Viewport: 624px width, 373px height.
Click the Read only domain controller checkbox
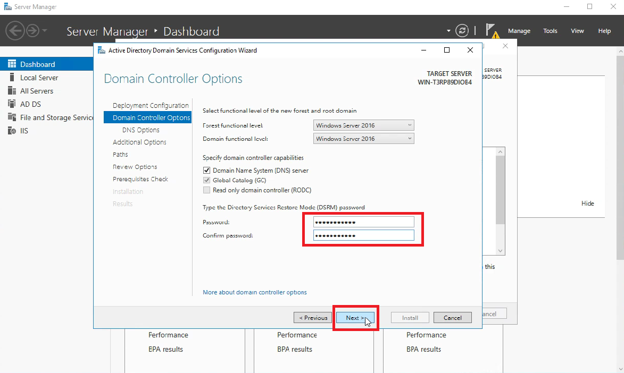206,190
